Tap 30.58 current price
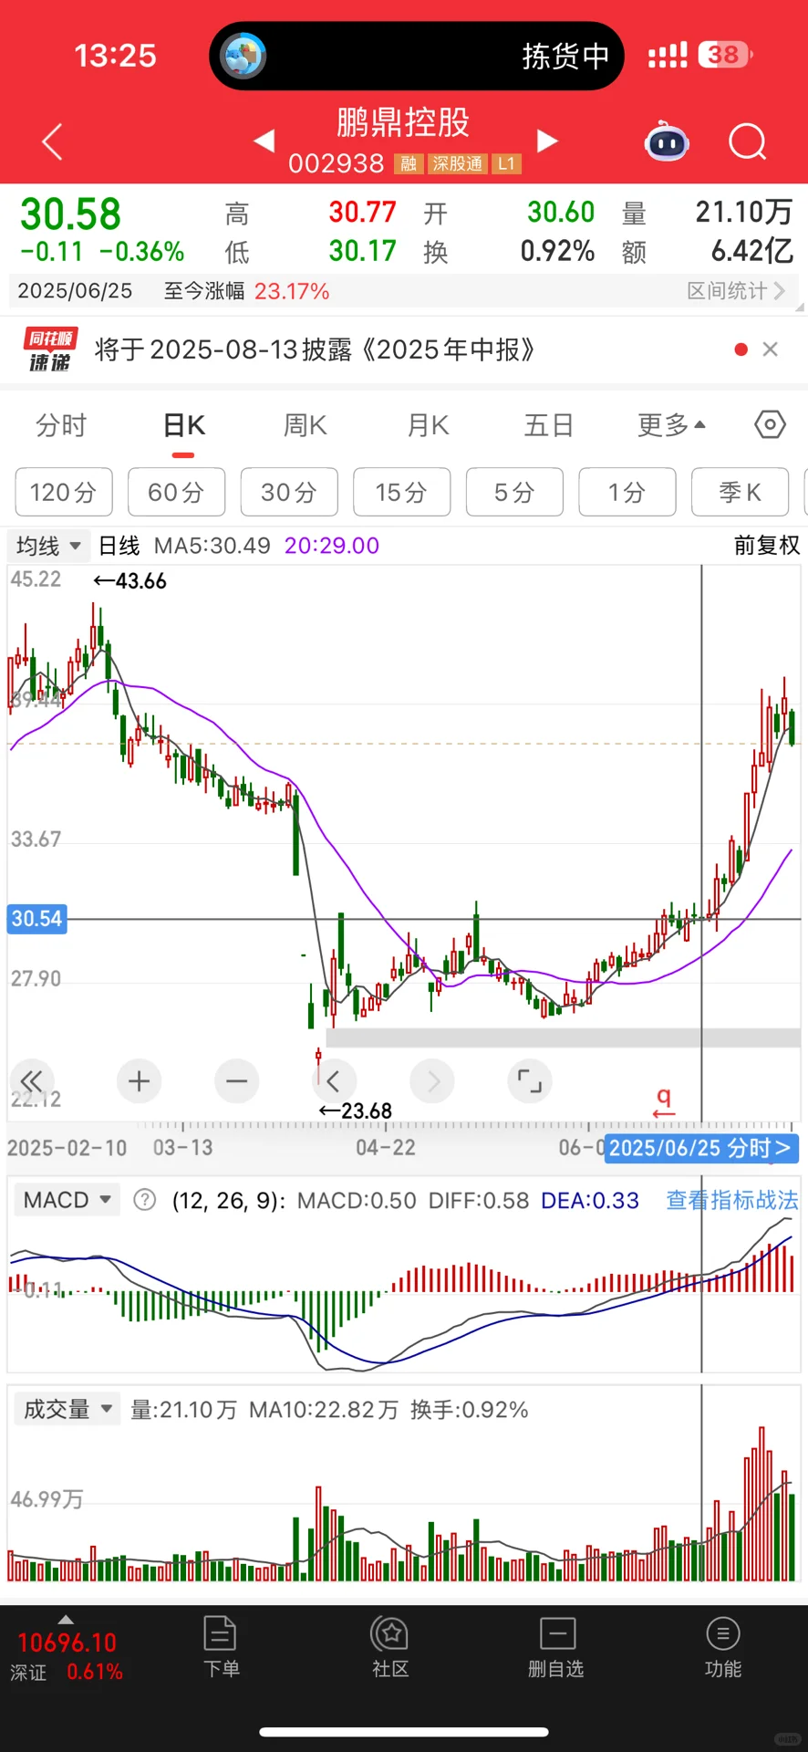 [71, 215]
